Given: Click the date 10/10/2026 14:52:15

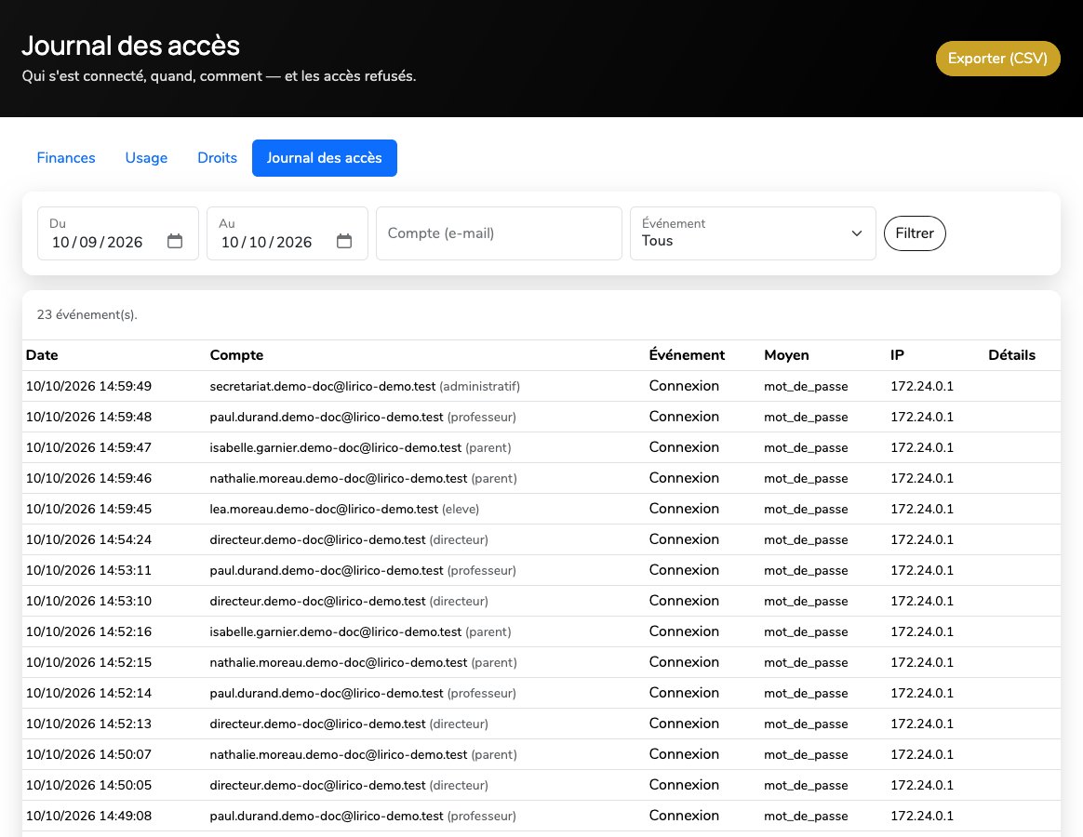Looking at the screenshot, I should 88,662.
